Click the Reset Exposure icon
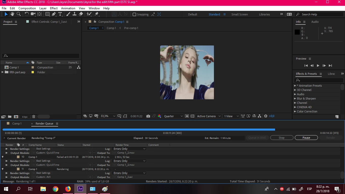Viewport: 345px width, 194px height. (265, 116)
